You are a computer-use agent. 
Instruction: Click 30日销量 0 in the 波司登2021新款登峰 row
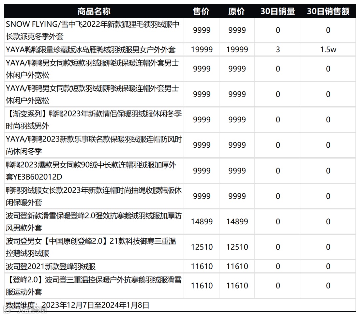tap(278, 266)
